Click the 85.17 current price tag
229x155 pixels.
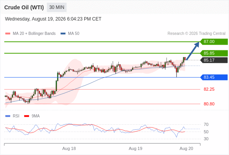(214, 60)
